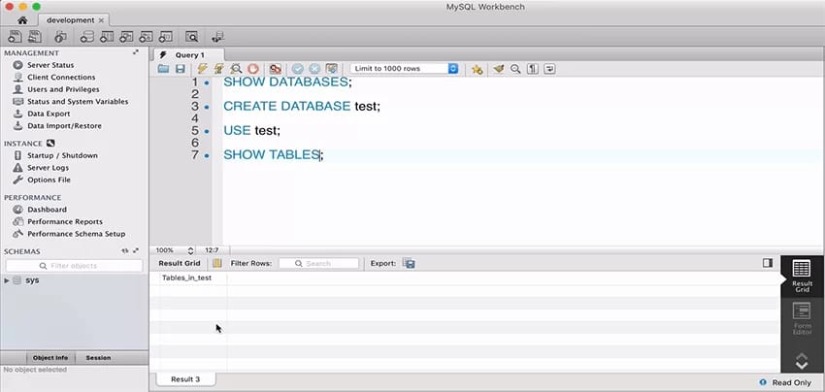Open a SQL script file

coord(163,69)
